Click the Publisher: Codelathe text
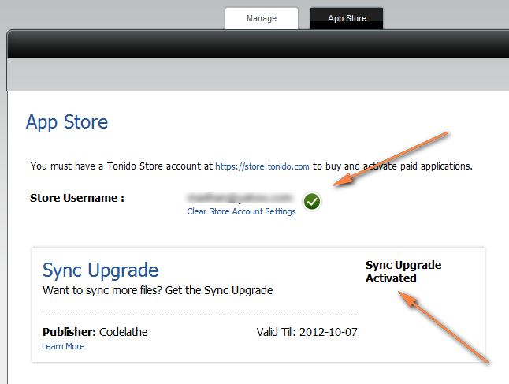The image size is (509, 384). (95, 332)
